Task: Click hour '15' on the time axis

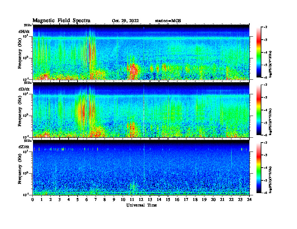Action: [168, 199]
